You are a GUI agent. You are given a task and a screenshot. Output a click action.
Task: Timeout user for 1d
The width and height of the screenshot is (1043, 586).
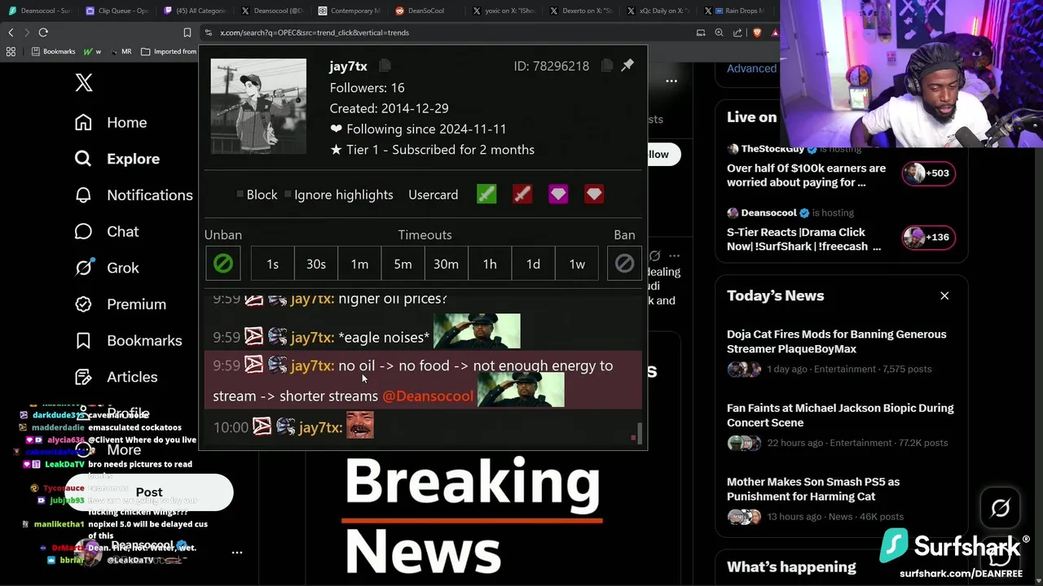tap(533, 264)
